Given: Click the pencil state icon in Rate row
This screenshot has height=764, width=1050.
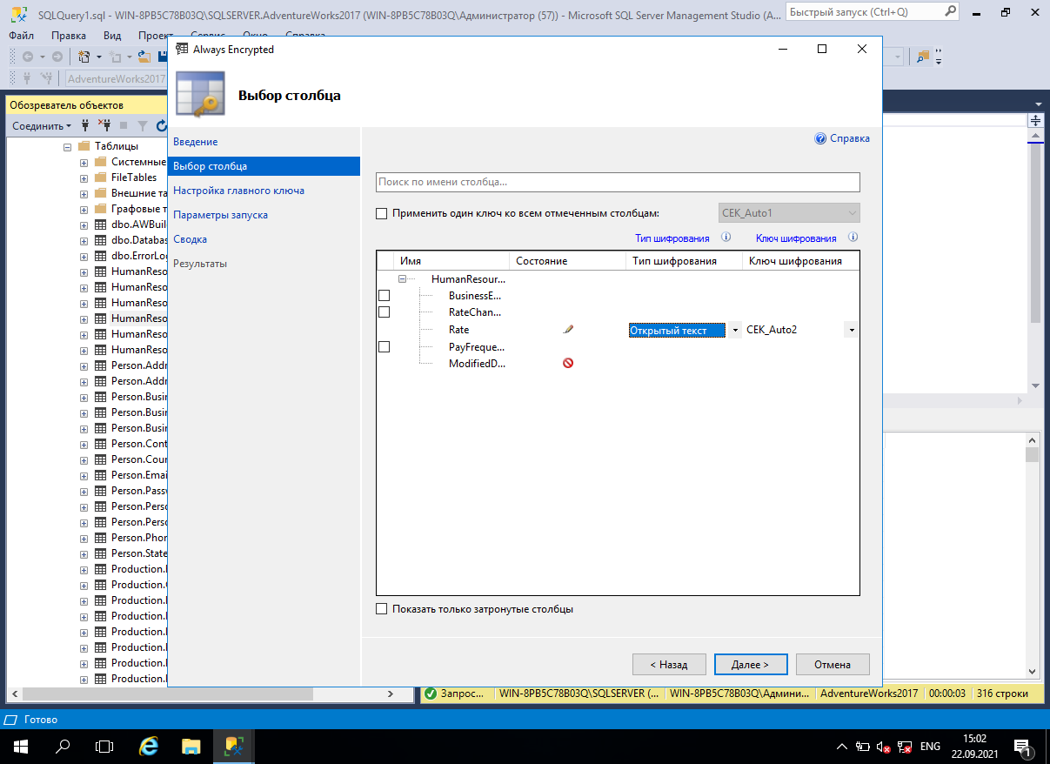Looking at the screenshot, I should pyautogui.click(x=568, y=330).
